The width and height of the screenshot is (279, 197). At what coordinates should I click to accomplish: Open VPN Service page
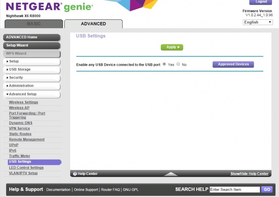[x=19, y=128]
